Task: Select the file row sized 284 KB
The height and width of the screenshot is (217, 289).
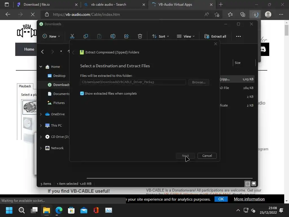Action: 237,88
